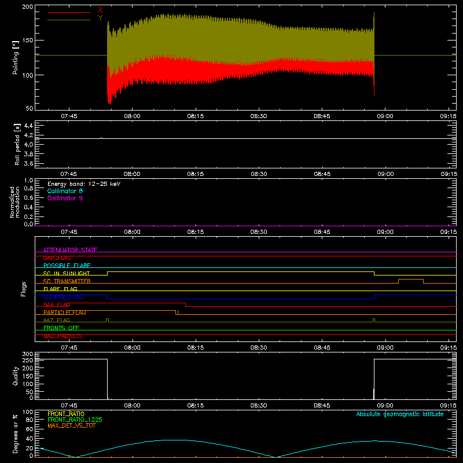
Task: Click the 09:00 tick label under Quality plot
Action: click(385, 406)
